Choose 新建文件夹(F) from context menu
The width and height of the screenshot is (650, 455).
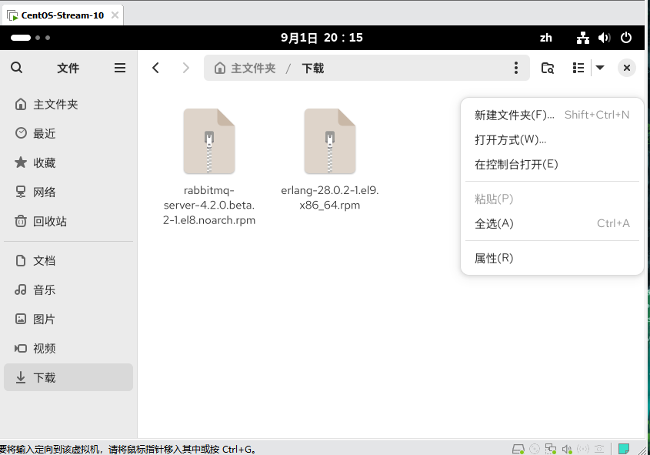coord(552,115)
